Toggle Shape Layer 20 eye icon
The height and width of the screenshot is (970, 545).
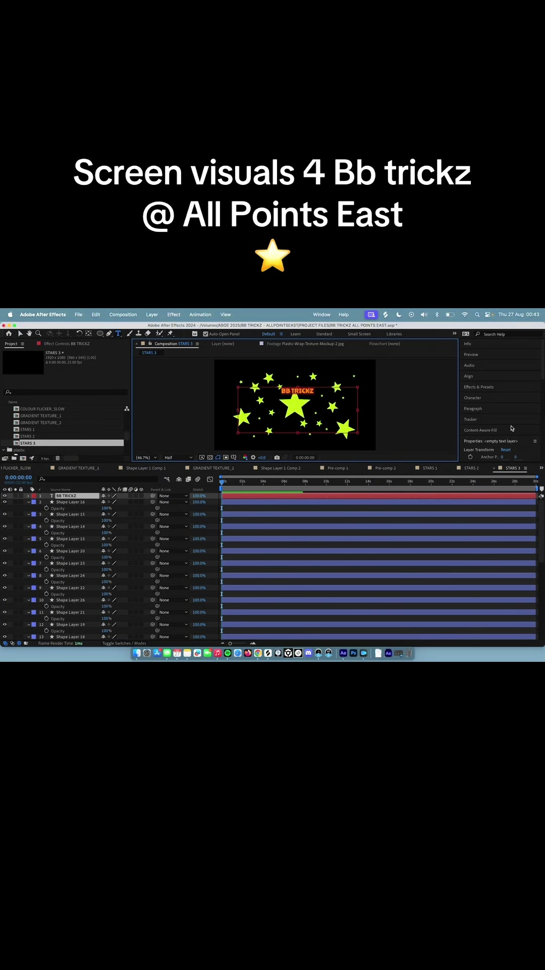coord(5,551)
